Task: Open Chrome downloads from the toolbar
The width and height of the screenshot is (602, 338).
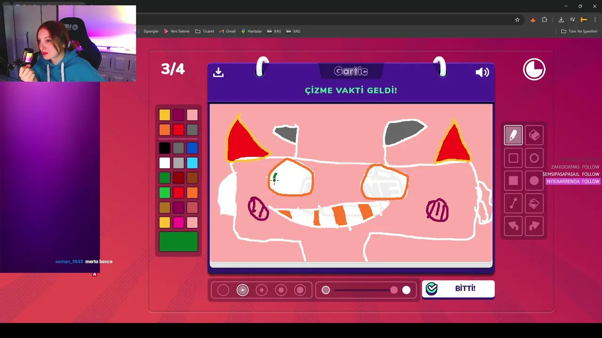Action: point(561,20)
